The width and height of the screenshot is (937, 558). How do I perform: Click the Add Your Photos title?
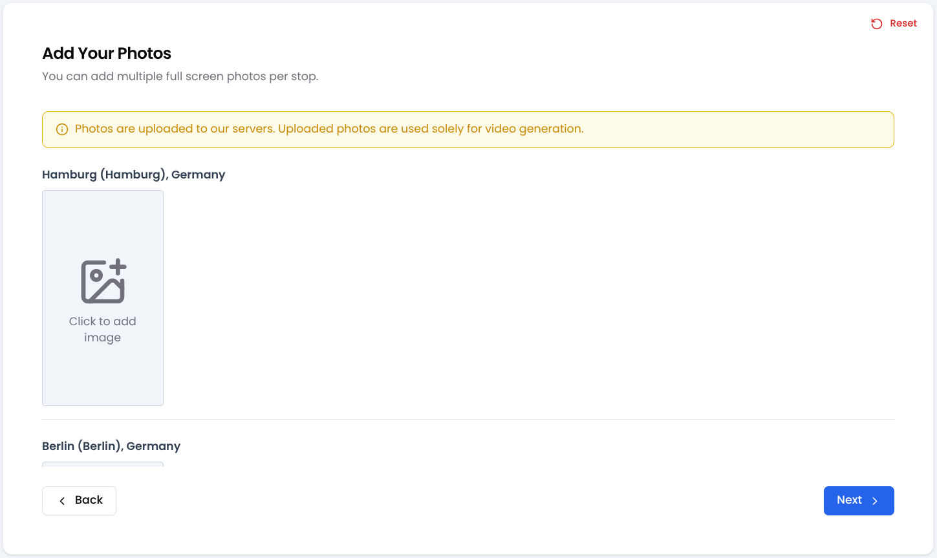(107, 53)
